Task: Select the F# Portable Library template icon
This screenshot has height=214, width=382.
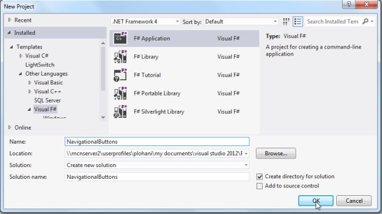Action: coord(120,93)
